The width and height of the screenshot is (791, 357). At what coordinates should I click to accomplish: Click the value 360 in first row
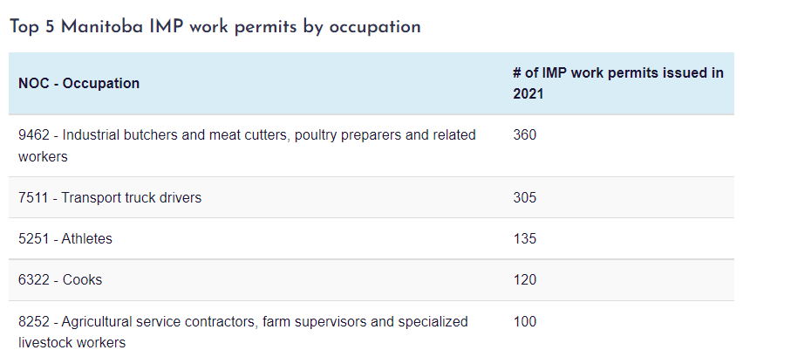pyautogui.click(x=525, y=135)
